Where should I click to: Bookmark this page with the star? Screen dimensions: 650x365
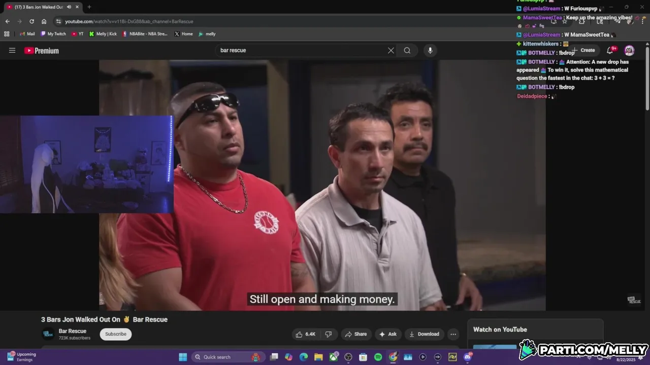(564, 21)
